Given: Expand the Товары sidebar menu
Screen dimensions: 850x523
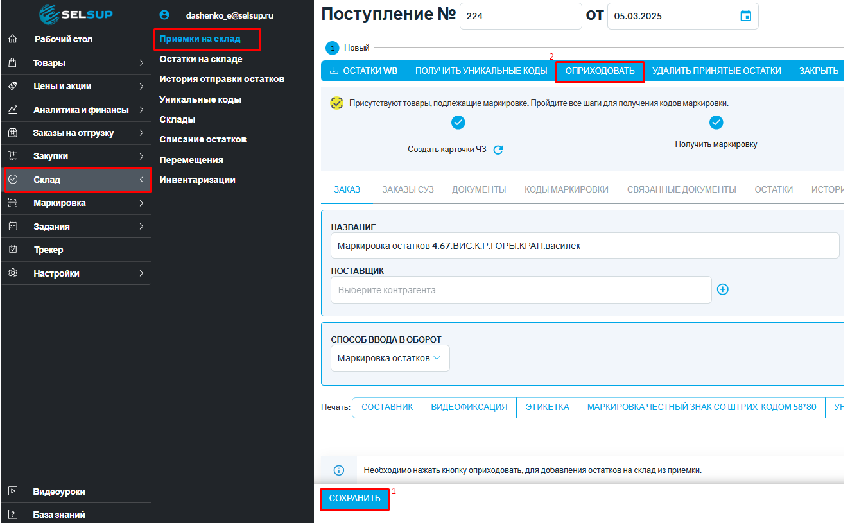Looking at the screenshot, I should [x=76, y=63].
